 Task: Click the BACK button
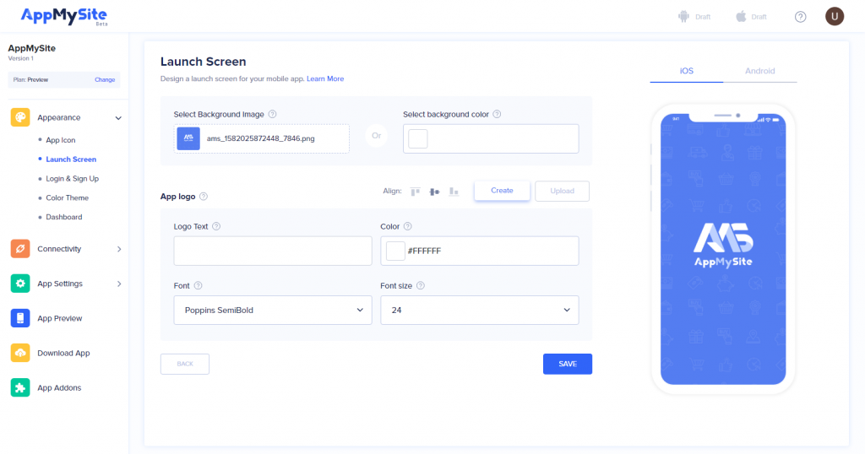tap(185, 365)
